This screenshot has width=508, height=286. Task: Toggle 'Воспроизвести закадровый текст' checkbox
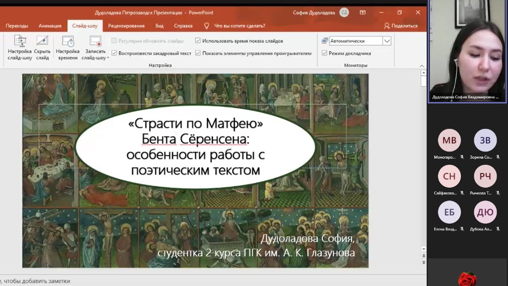tap(114, 53)
